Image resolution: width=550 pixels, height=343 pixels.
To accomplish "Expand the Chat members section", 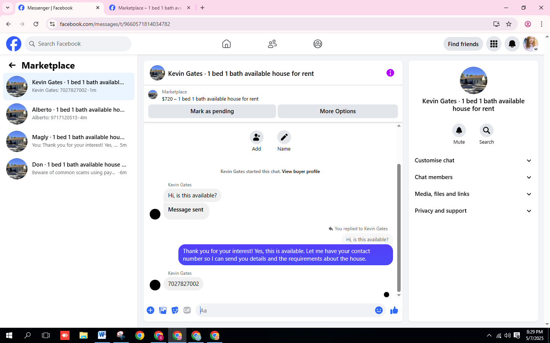I will point(473,177).
